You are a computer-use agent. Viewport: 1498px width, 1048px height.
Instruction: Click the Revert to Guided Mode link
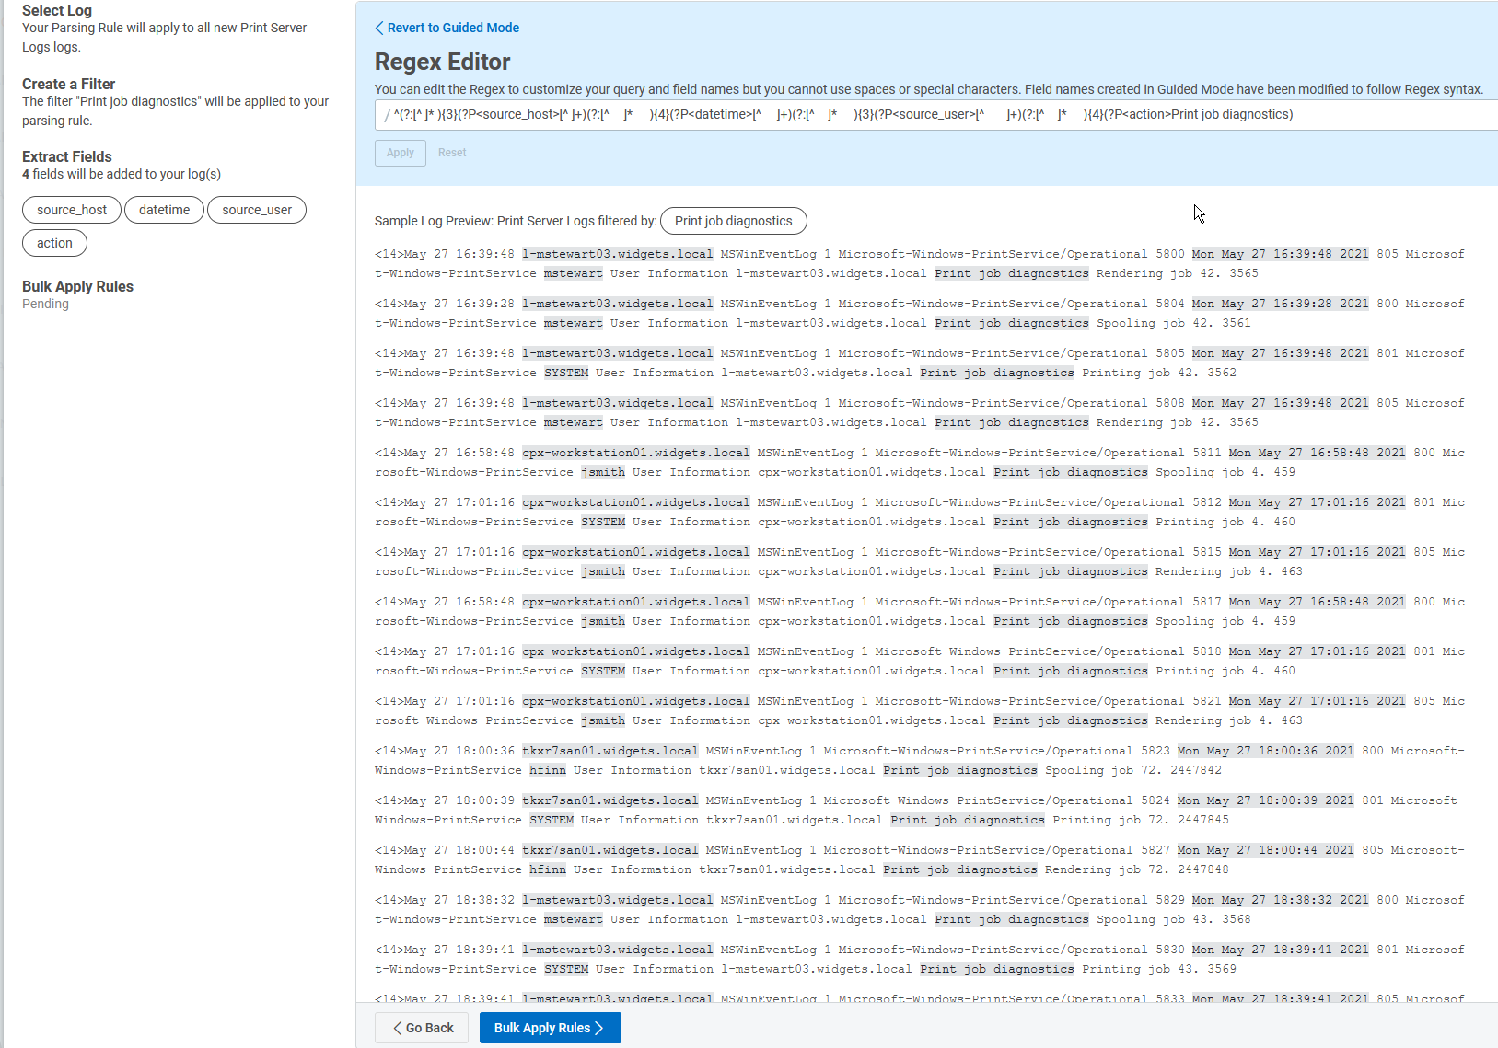(447, 28)
